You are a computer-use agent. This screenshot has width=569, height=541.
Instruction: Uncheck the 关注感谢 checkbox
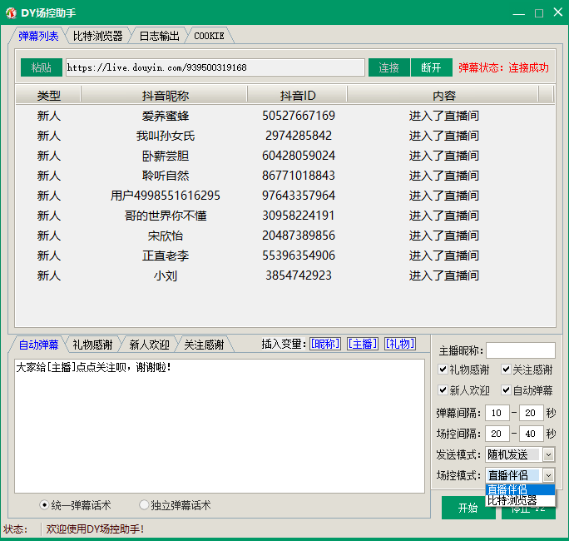(x=506, y=370)
